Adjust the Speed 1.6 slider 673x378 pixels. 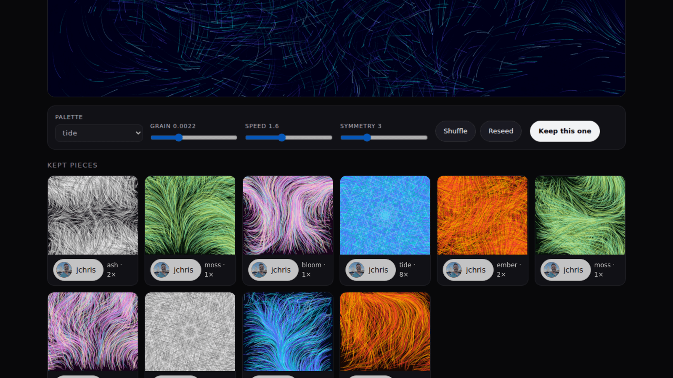[x=289, y=137]
